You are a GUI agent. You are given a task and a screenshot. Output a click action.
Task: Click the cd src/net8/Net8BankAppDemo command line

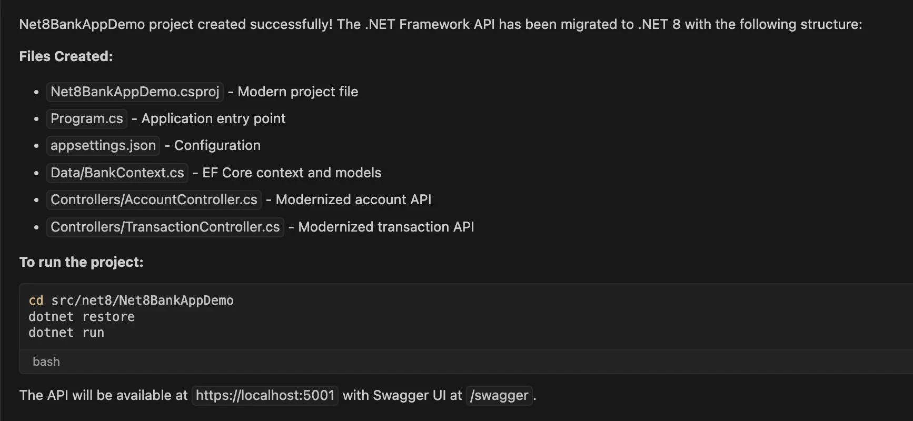coord(131,300)
